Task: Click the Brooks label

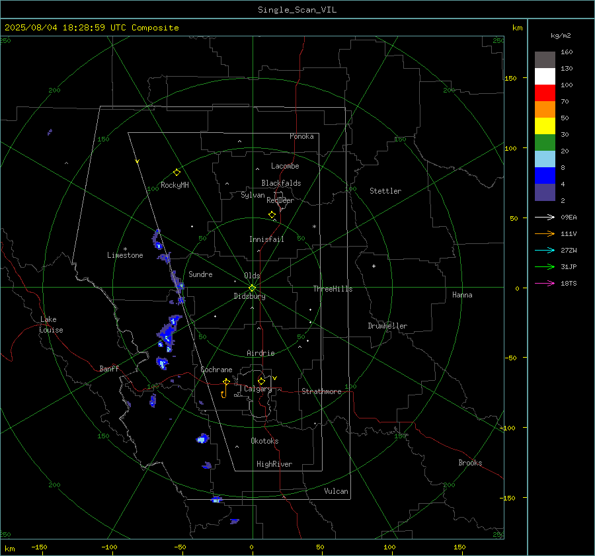Action: tap(470, 463)
